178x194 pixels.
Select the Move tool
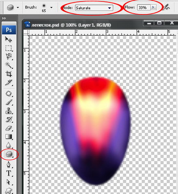tap(8, 39)
